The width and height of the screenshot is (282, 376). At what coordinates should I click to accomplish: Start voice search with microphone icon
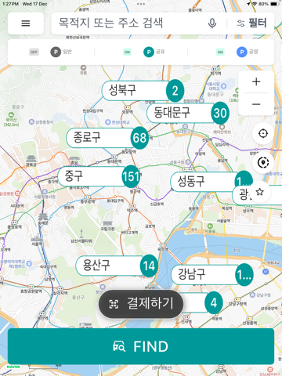[x=212, y=23]
